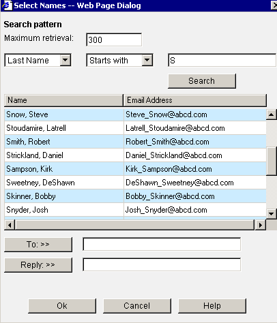The height and width of the screenshot is (323, 277).
Task: Click the dialog title bar icon
Action: [x=7, y=5]
